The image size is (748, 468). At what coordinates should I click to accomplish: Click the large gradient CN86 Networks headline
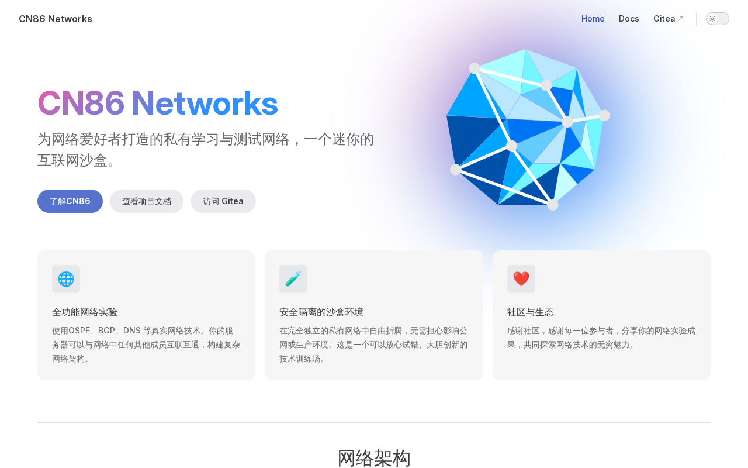[x=158, y=103]
